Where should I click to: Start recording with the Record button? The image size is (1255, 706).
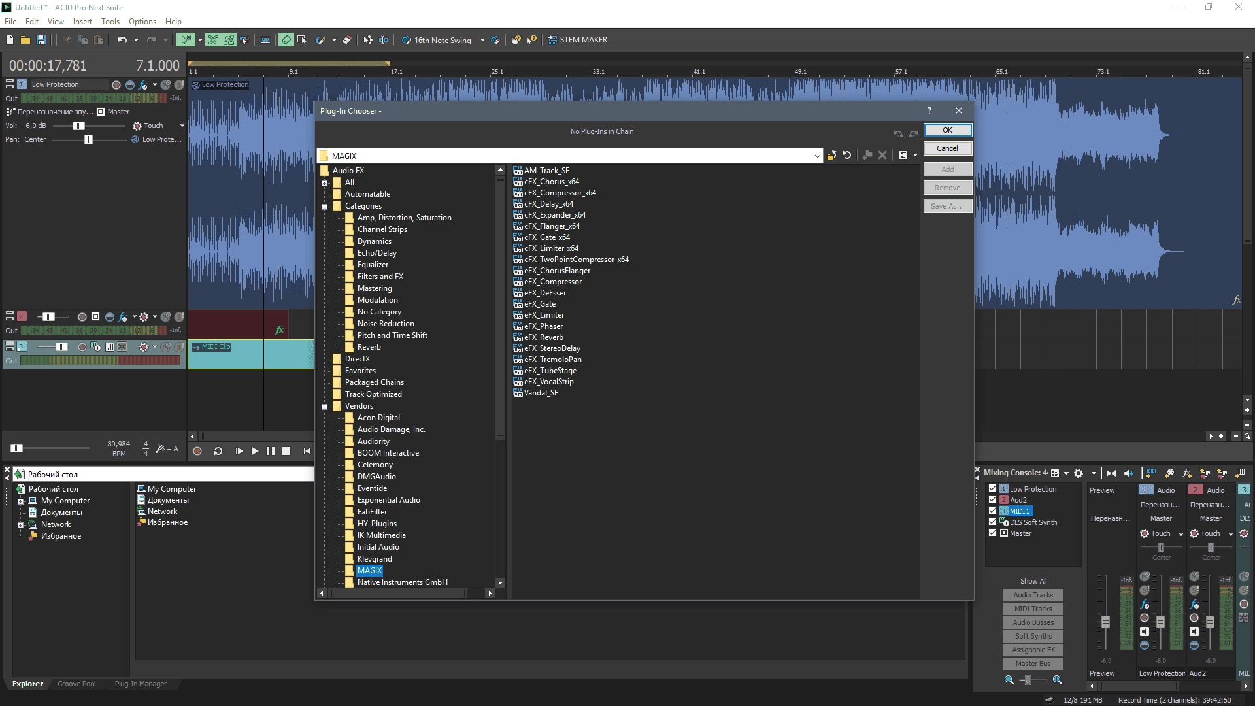click(197, 451)
